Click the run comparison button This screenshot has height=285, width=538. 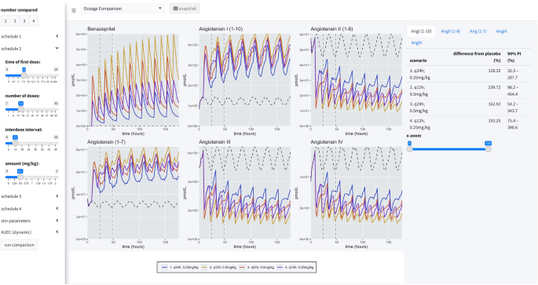click(19, 245)
